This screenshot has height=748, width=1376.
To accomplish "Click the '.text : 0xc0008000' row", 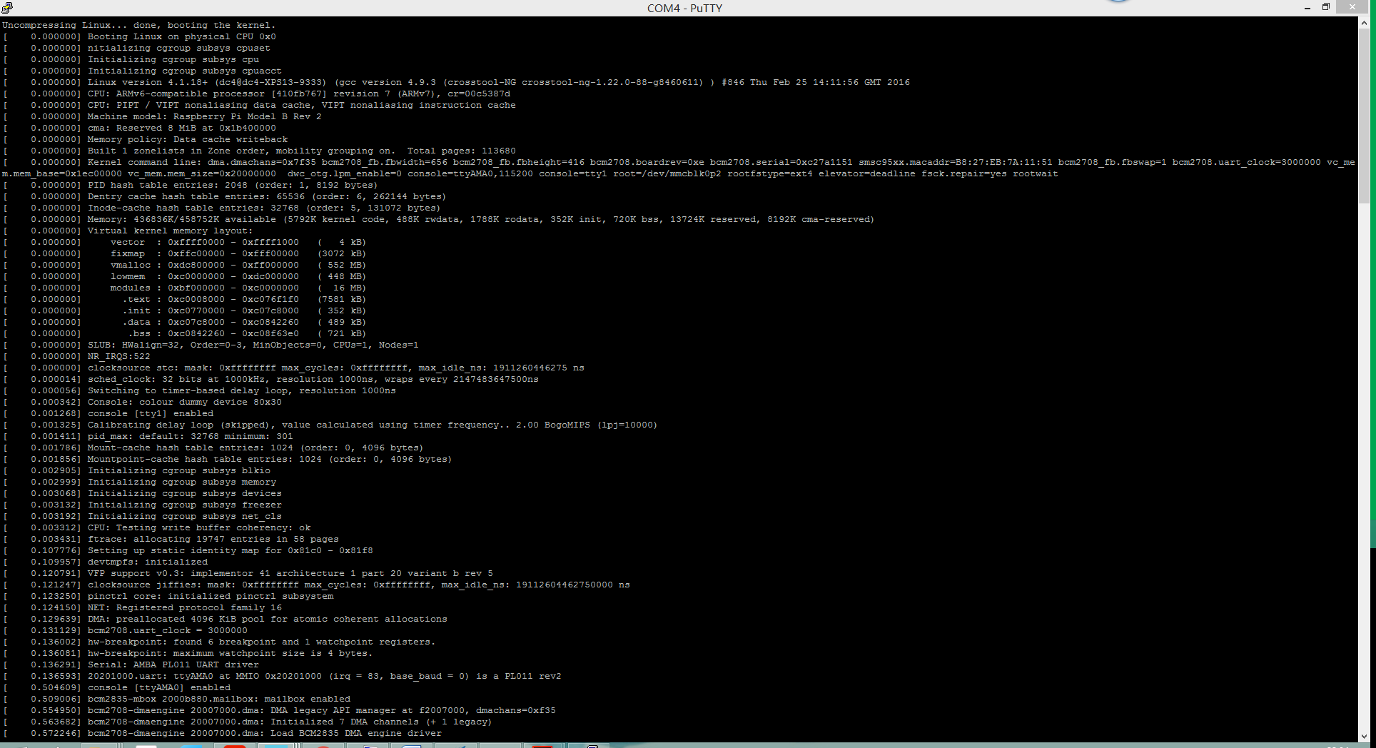I will [x=243, y=299].
